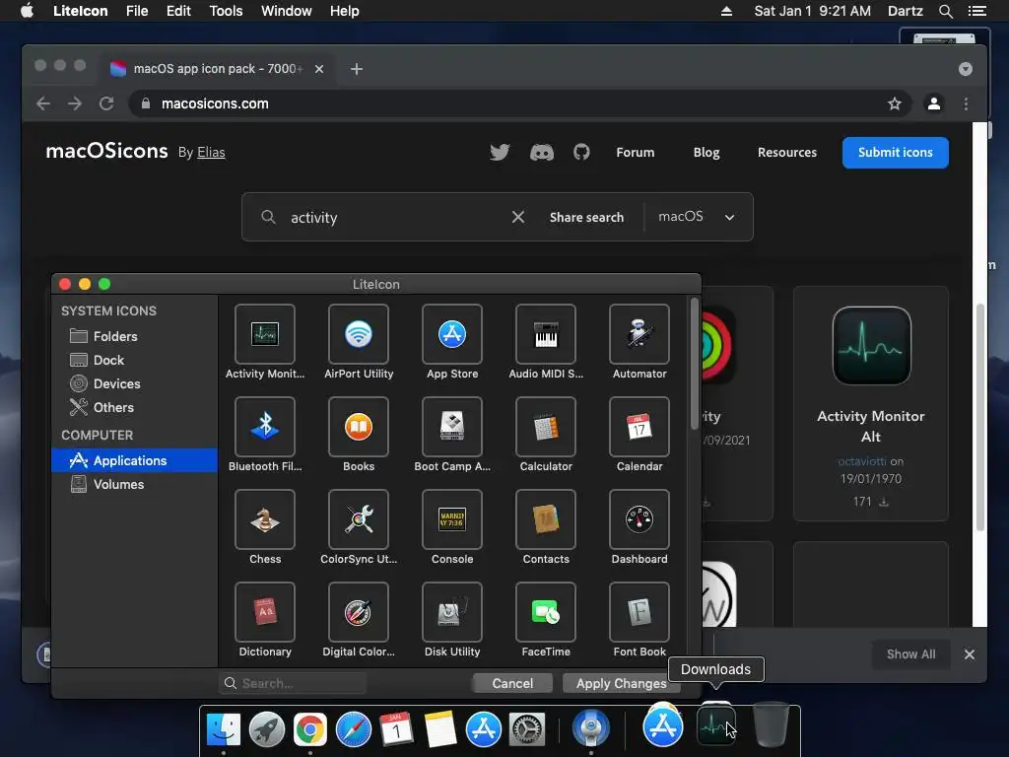Open the Forum link
Image resolution: width=1009 pixels, height=757 pixels.
[636, 153]
